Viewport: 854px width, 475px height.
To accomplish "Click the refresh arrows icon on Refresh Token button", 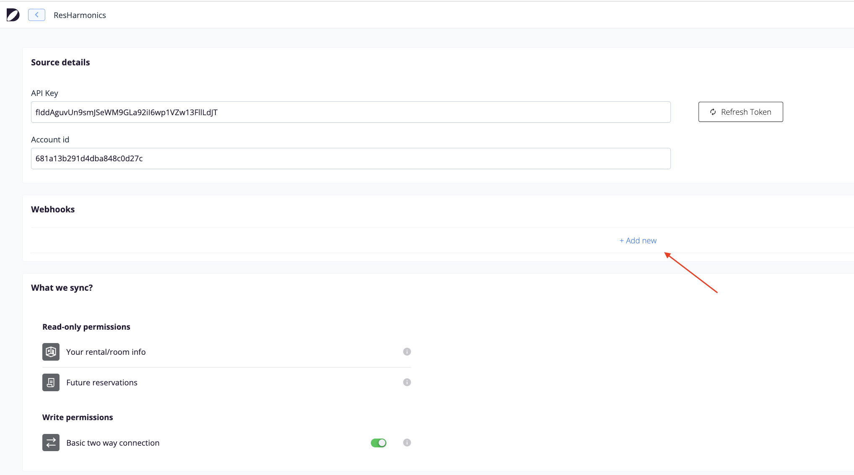I will (713, 112).
